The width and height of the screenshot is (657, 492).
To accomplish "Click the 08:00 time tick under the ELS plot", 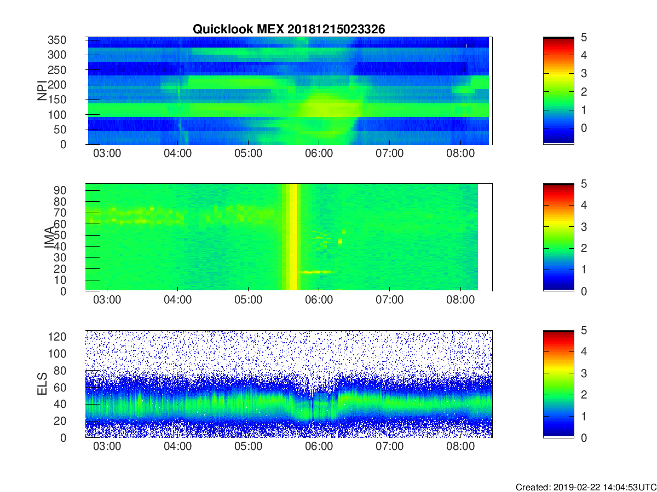I will pos(460,447).
